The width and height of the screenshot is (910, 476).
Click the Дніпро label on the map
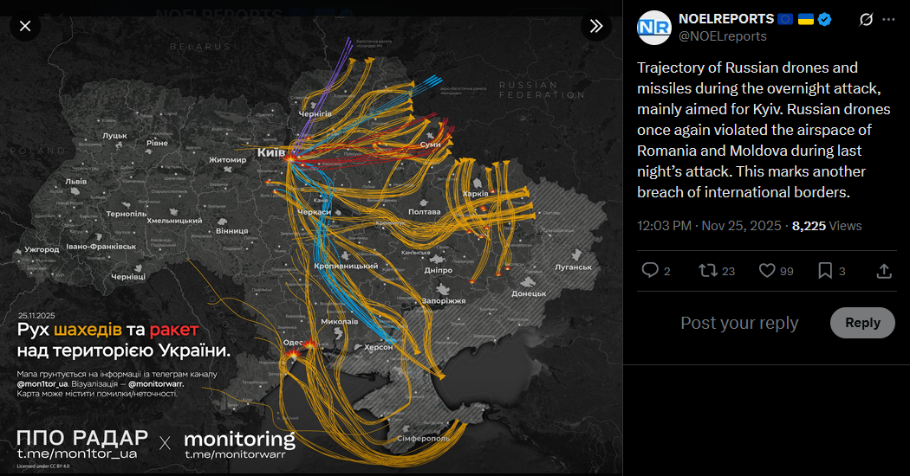[439, 270]
